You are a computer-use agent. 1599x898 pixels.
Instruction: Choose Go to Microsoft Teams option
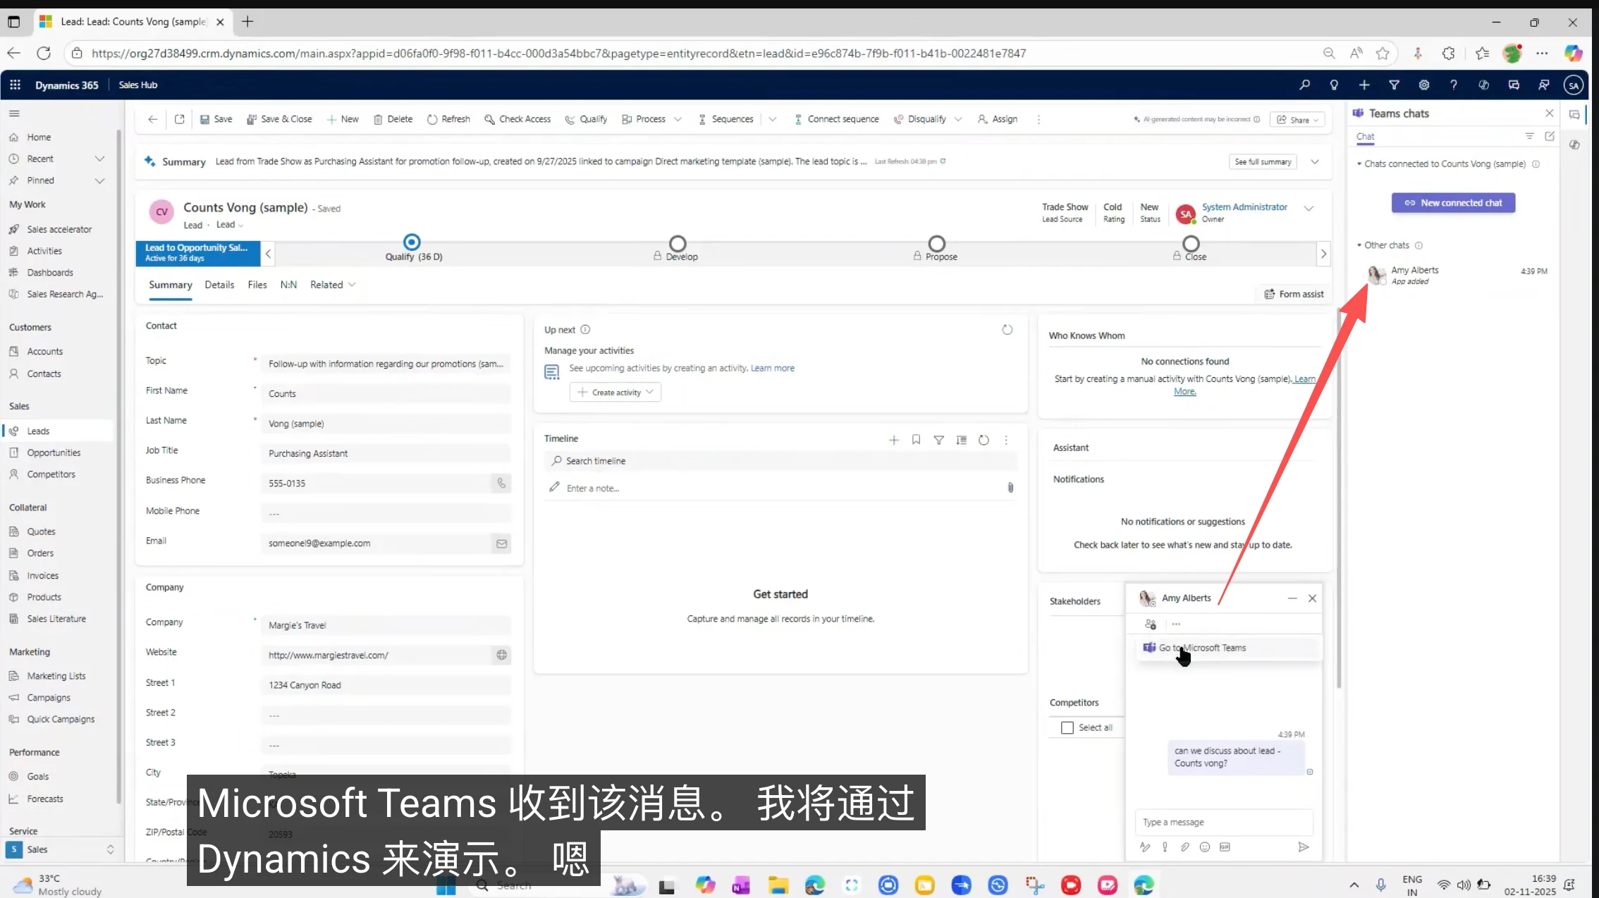[x=1229, y=648]
